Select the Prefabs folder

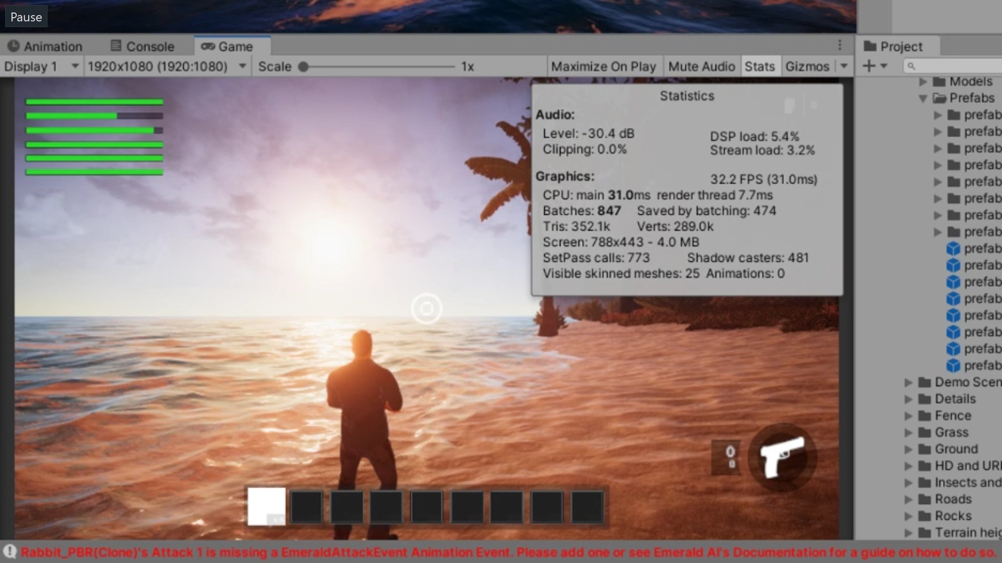click(963, 98)
